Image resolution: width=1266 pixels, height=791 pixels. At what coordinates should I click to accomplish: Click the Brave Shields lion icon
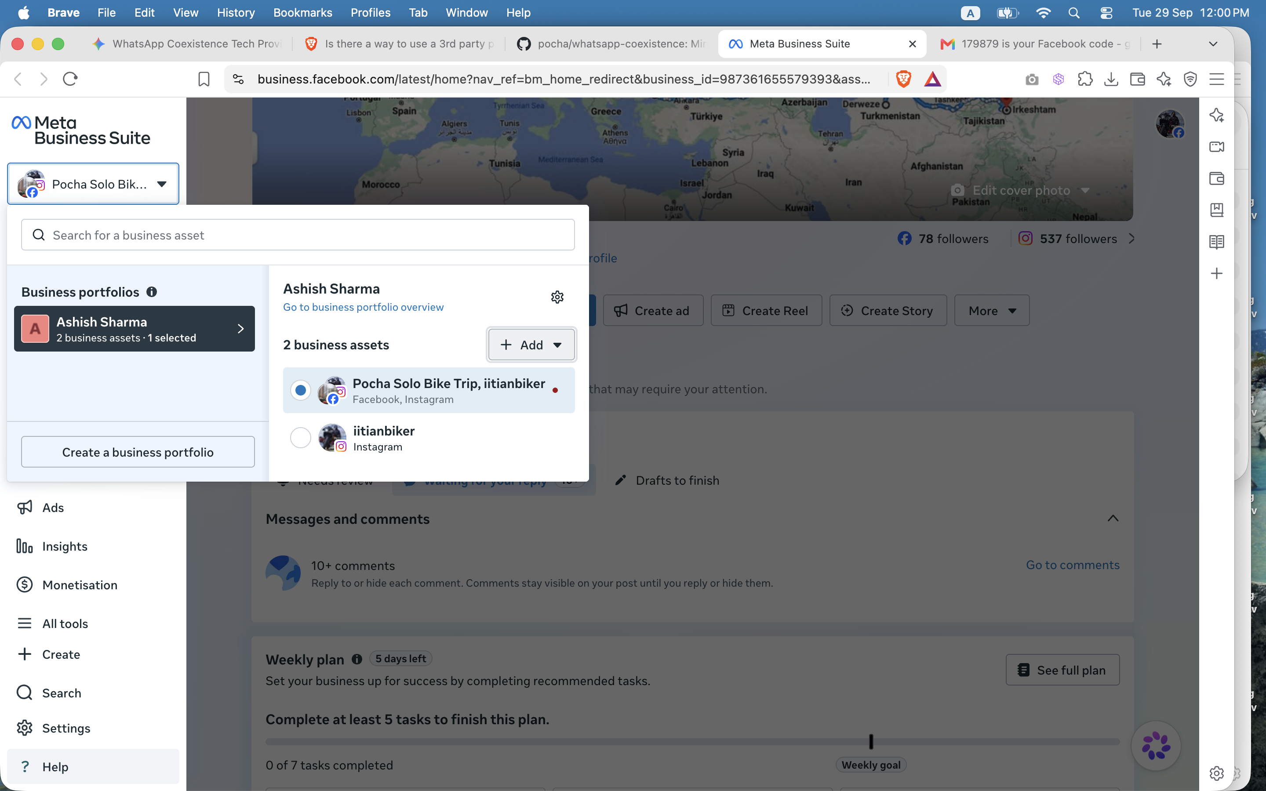(x=903, y=79)
